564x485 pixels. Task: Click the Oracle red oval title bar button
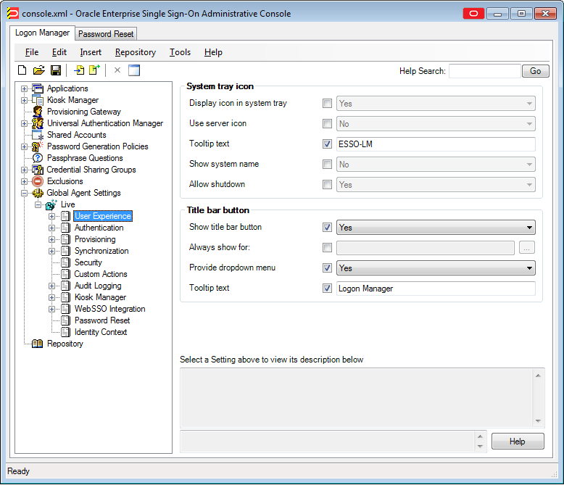coord(473,14)
